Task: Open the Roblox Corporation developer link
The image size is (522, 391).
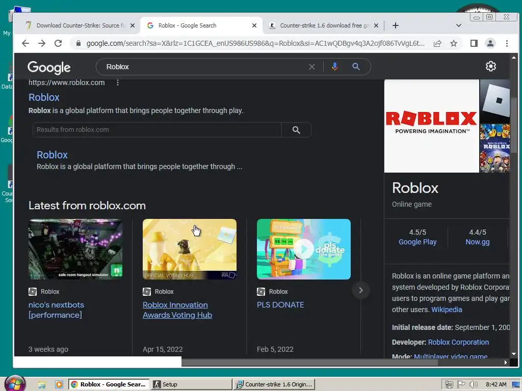Action: 458,342
